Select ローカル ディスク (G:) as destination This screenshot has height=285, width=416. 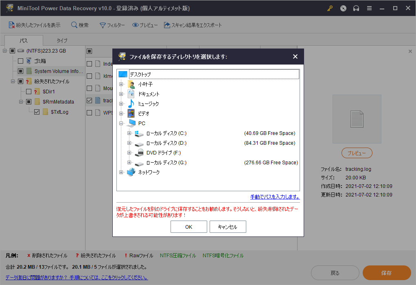coord(166,163)
